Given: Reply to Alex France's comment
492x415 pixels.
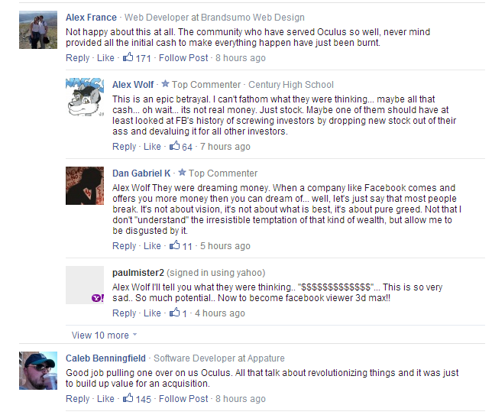Looking at the screenshot, I should (x=77, y=58).
